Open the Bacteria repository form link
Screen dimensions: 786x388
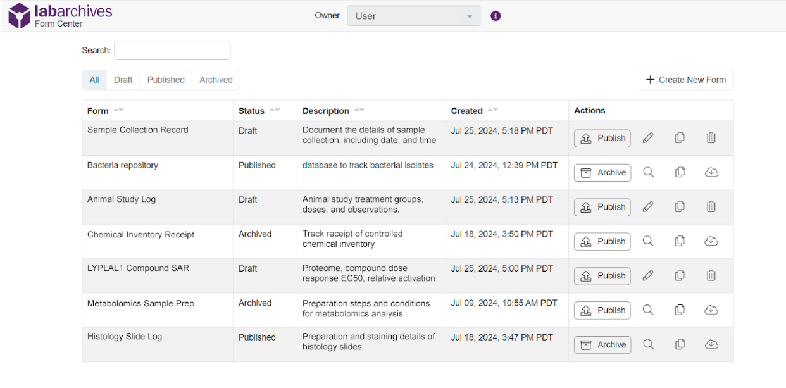122,165
